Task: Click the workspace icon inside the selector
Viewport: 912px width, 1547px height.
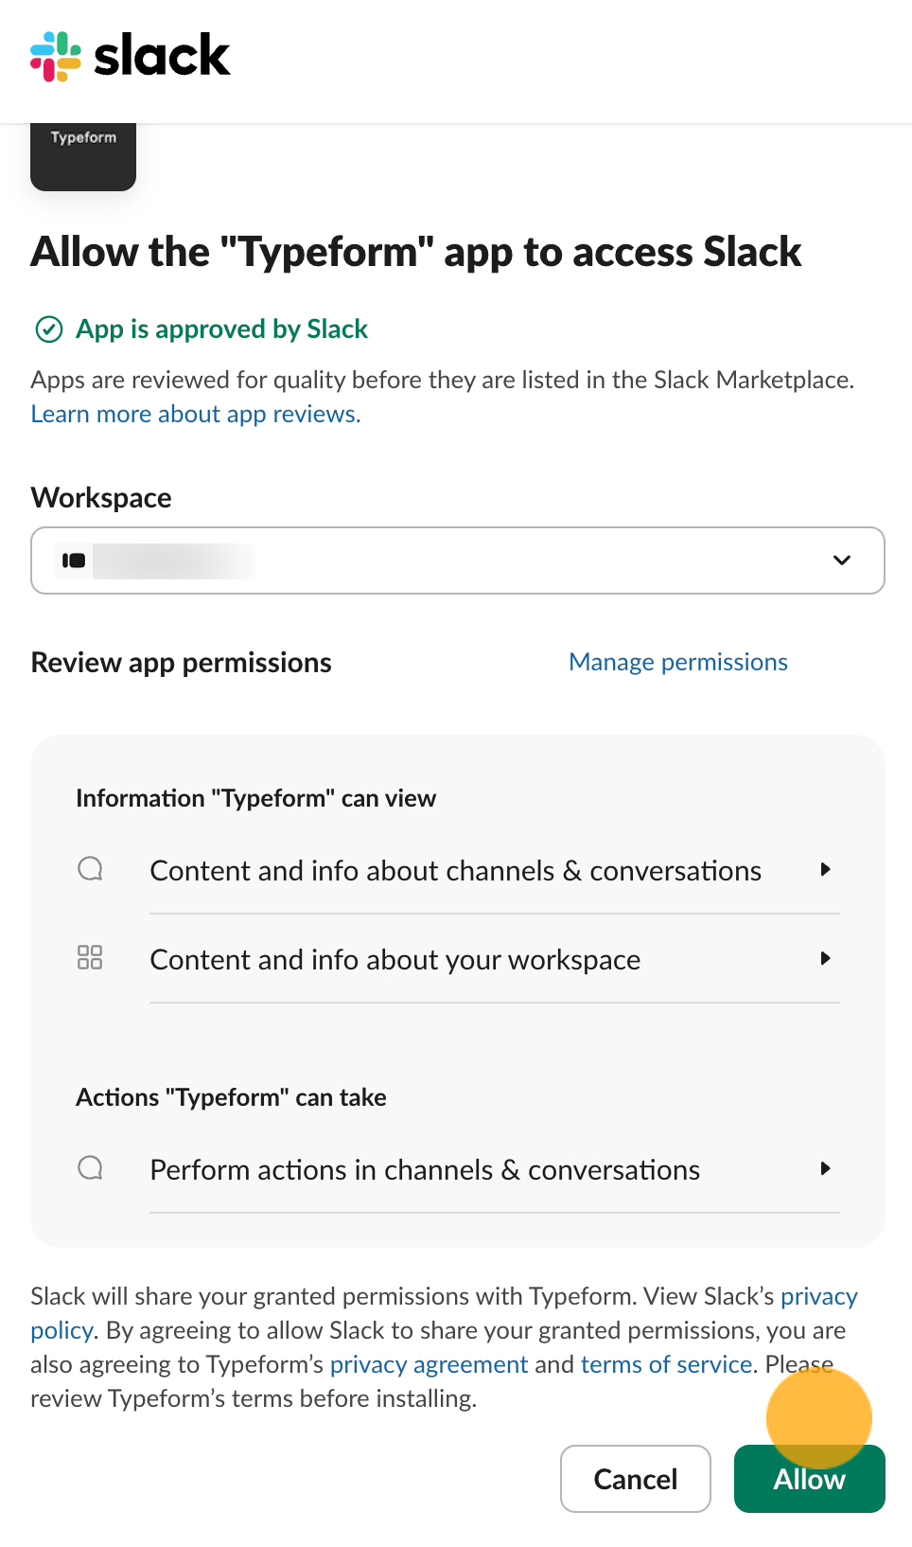Action: click(x=74, y=560)
